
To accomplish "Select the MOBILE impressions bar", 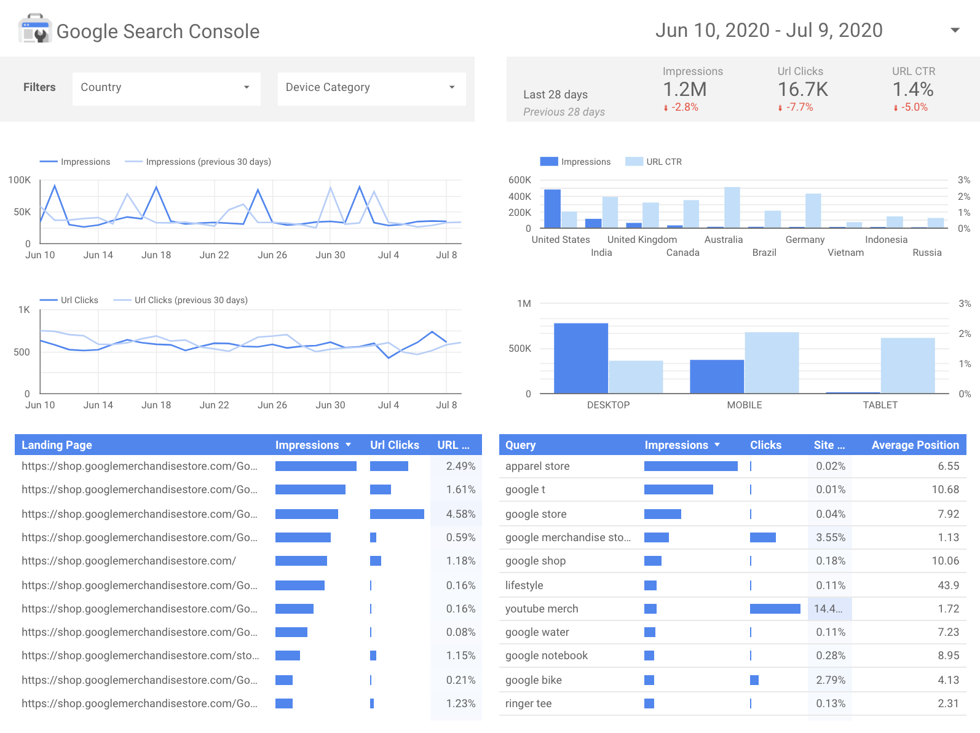I will [717, 376].
